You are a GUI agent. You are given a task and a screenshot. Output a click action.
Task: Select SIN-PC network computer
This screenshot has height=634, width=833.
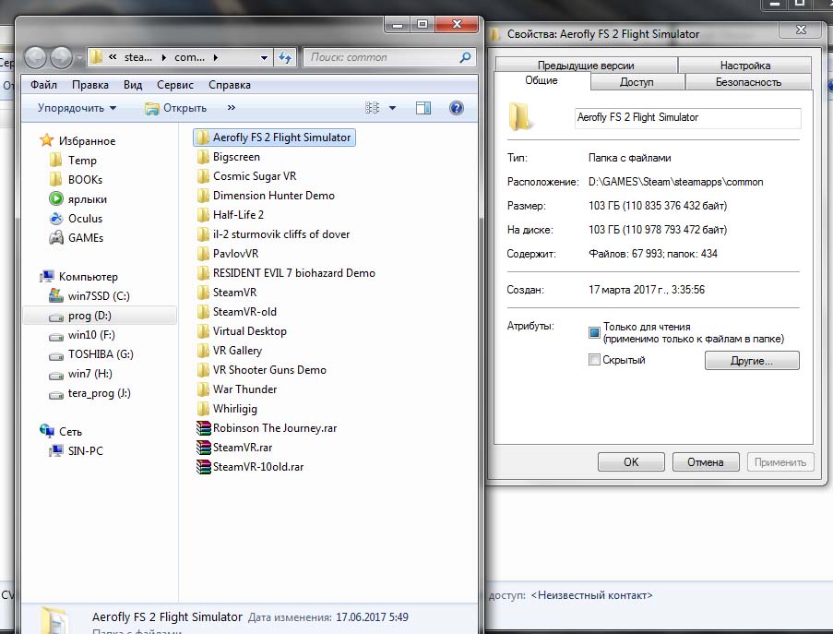(76, 450)
